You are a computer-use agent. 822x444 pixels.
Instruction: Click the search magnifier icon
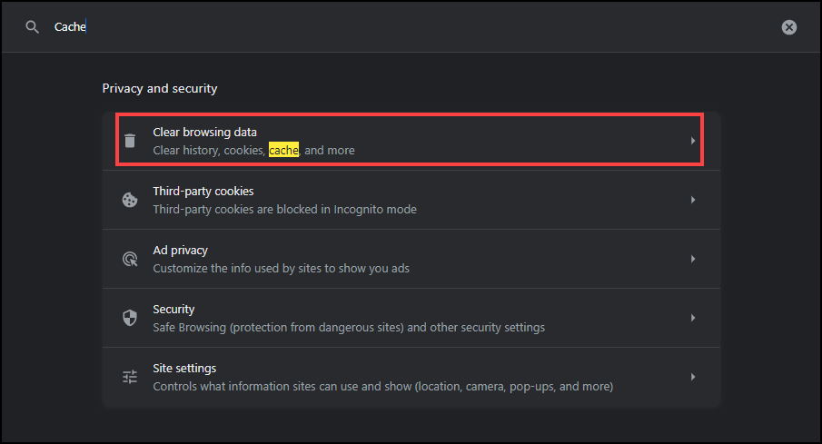pyautogui.click(x=33, y=27)
